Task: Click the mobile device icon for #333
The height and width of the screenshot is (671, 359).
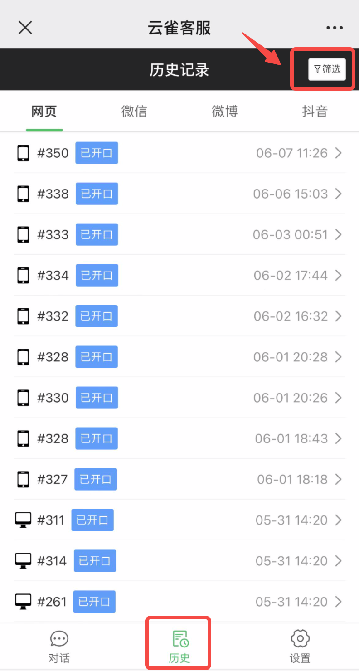Action: [23, 235]
